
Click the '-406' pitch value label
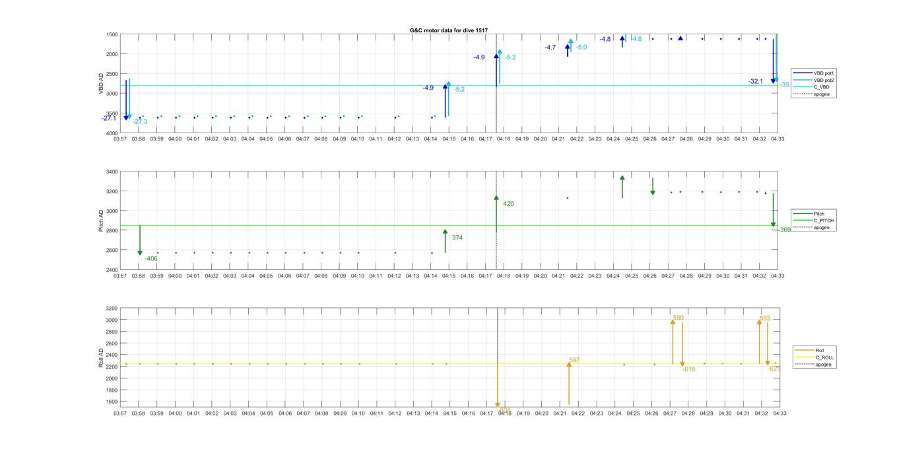tap(151, 259)
